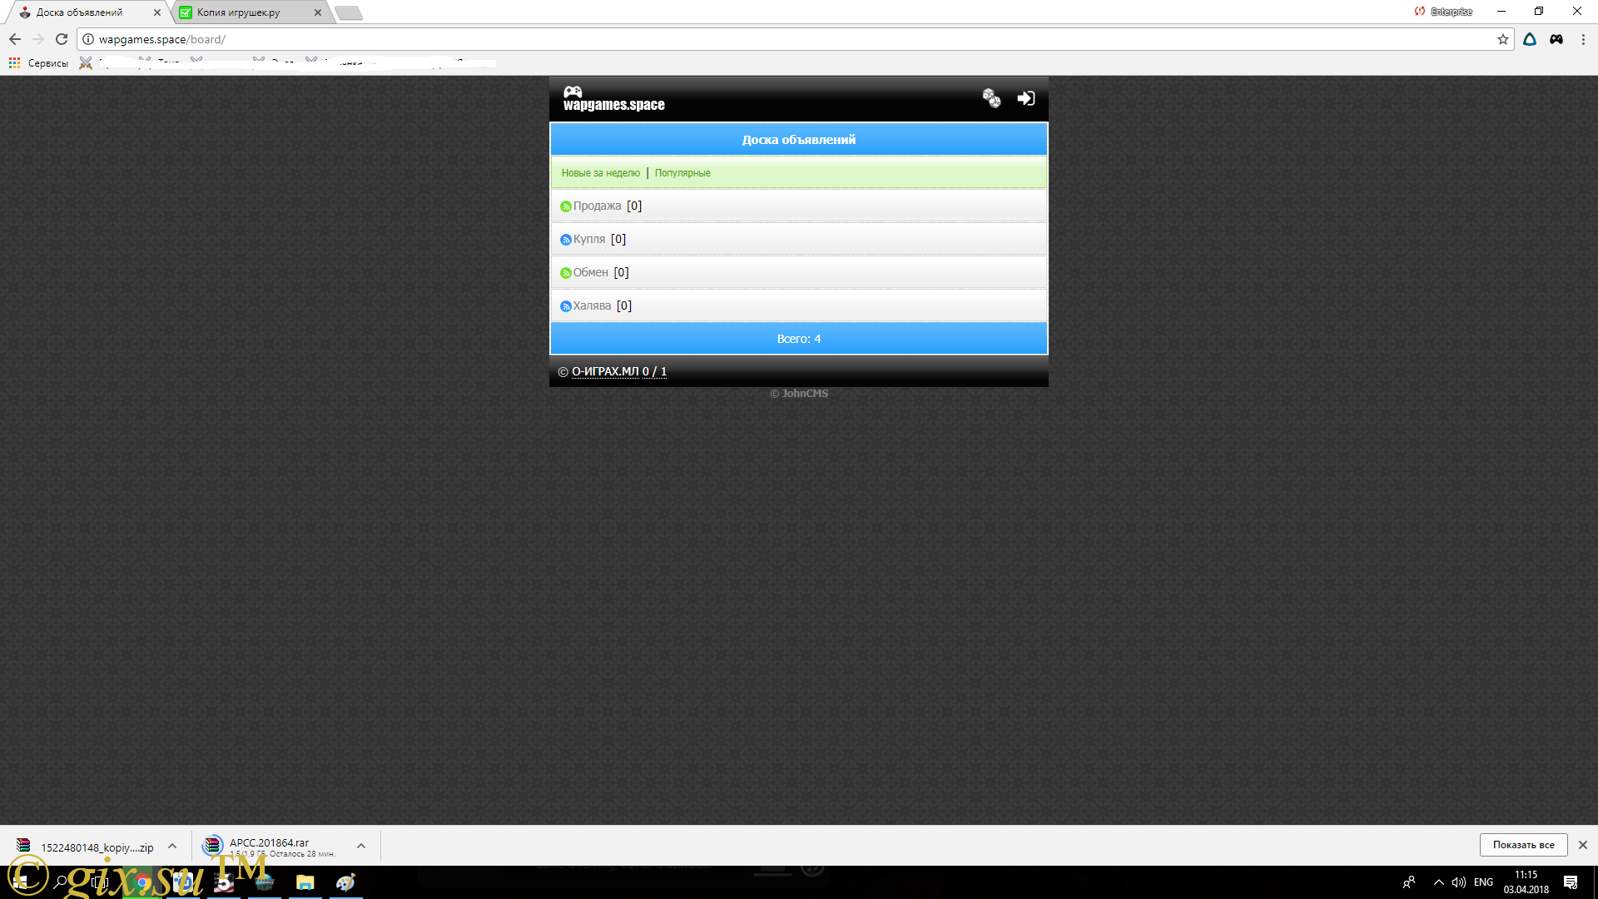
Task: Click the login icon on the header
Action: click(x=1025, y=97)
